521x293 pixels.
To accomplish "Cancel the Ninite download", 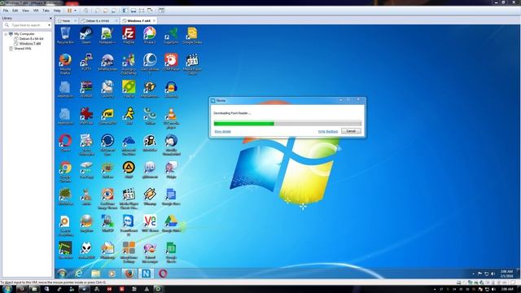I will pyautogui.click(x=351, y=131).
